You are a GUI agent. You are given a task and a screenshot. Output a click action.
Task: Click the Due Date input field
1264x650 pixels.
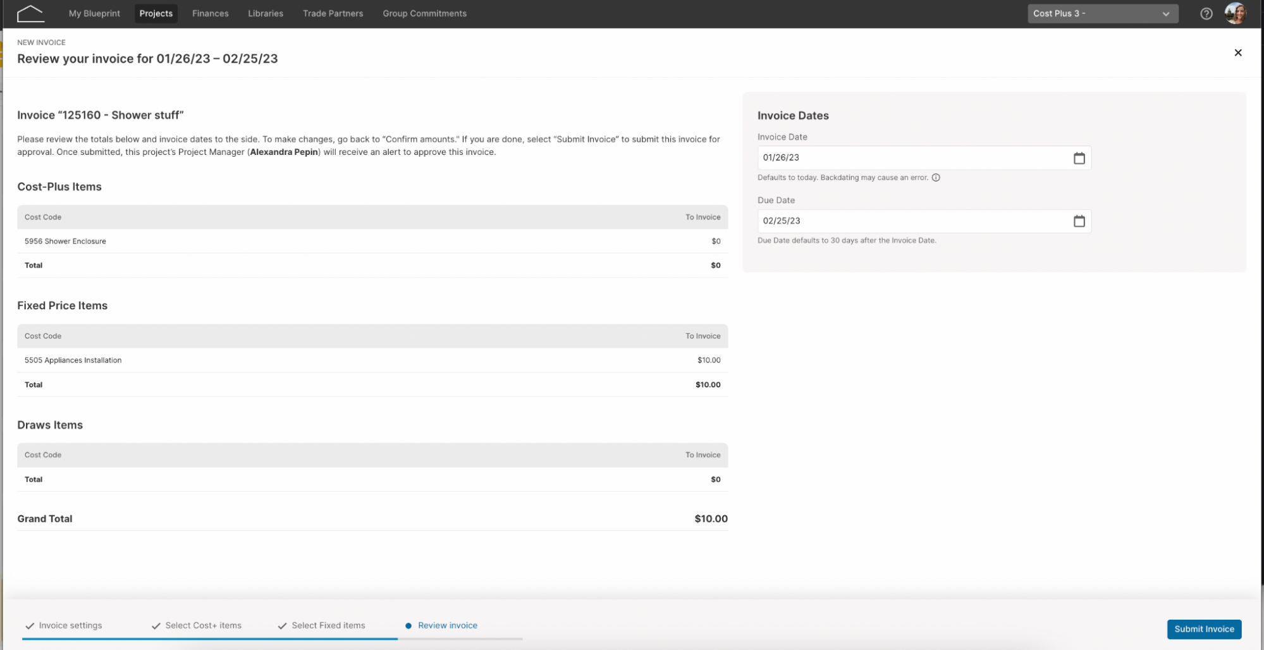tap(924, 221)
